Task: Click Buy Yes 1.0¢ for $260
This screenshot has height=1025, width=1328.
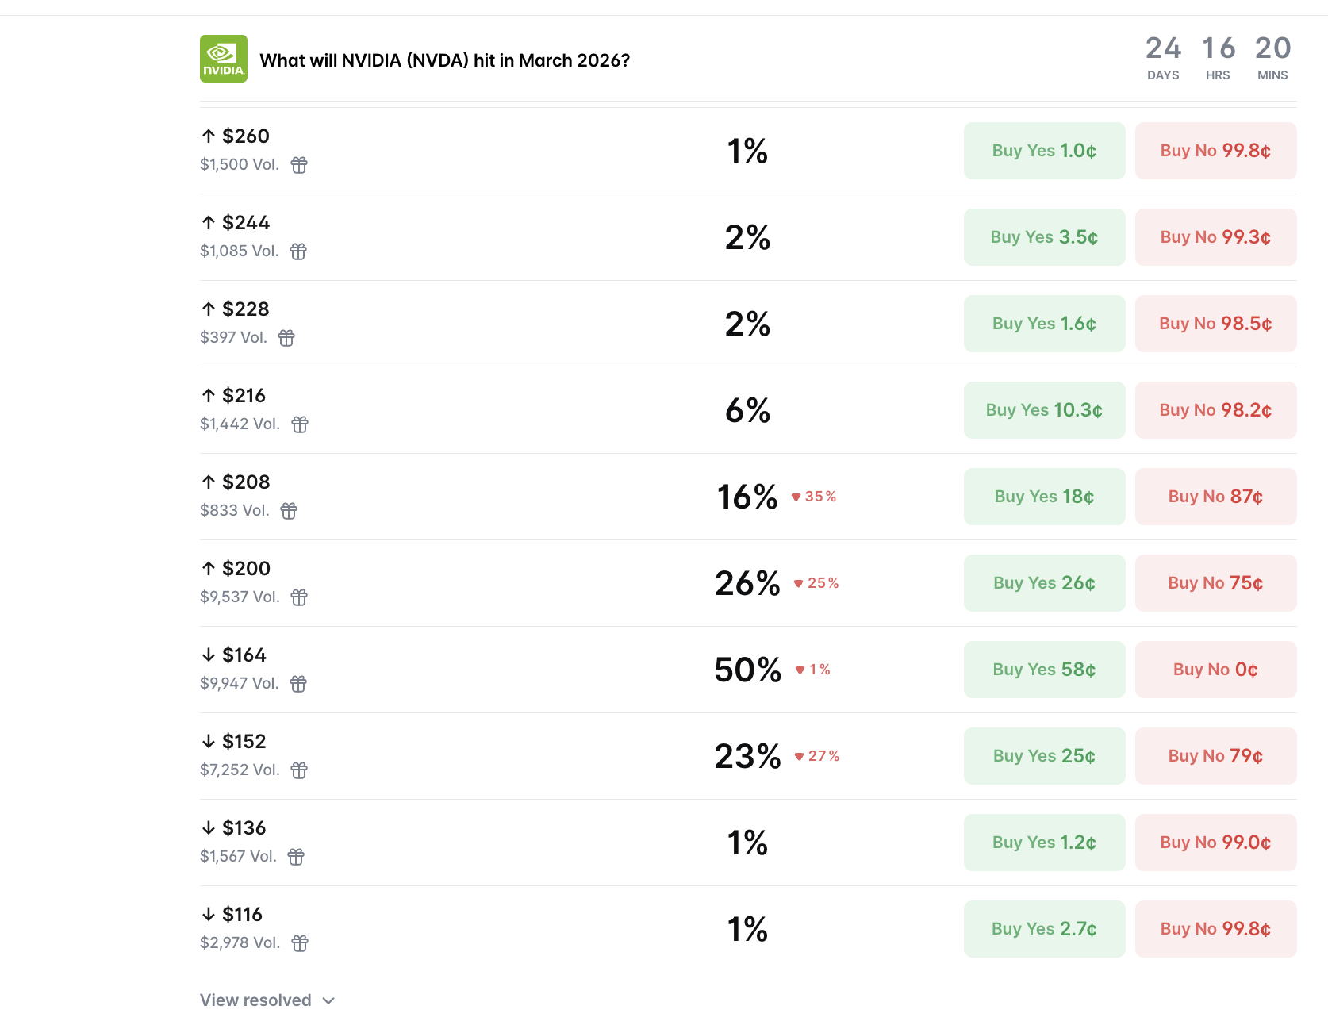Action: click(x=1044, y=151)
